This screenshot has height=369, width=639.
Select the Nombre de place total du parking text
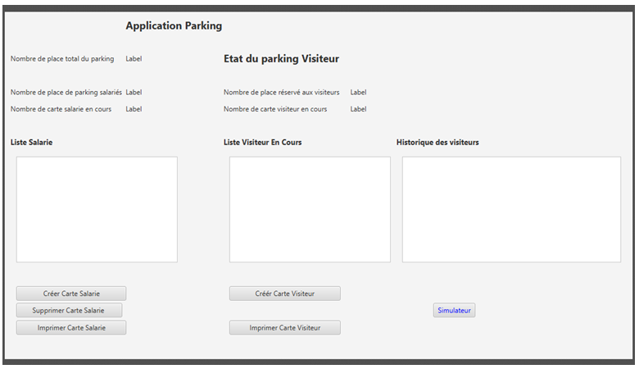[62, 59]
